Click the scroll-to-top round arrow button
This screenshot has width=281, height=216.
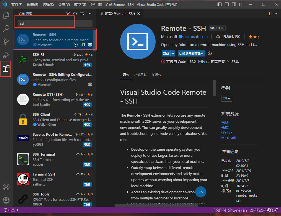pyautogui.click(x=201, y=192)
